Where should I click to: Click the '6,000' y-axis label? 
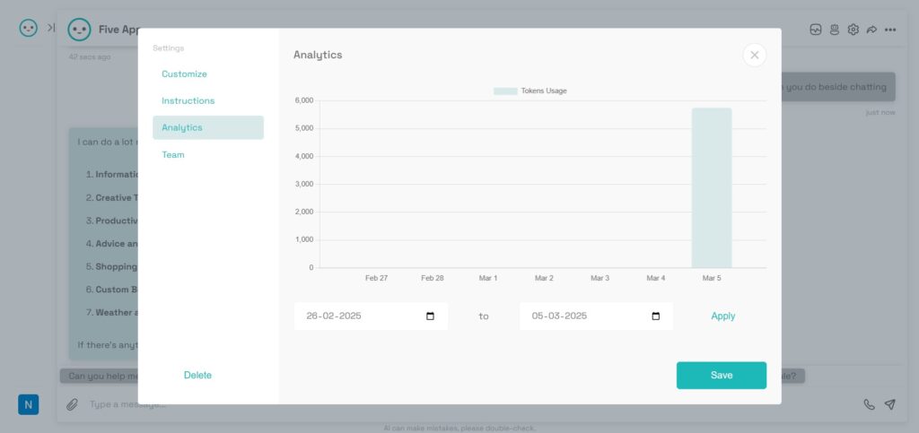(303, 100)
